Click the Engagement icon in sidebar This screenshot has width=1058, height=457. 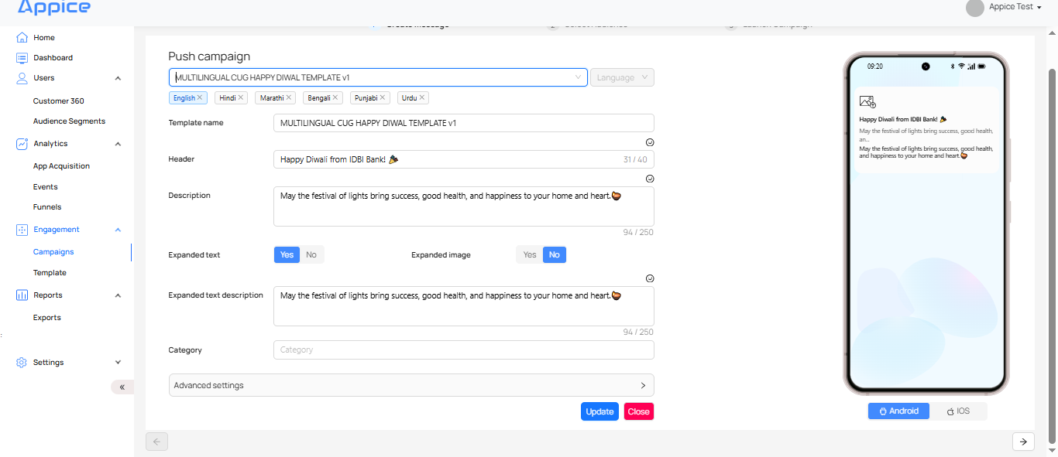coord(22,229)
